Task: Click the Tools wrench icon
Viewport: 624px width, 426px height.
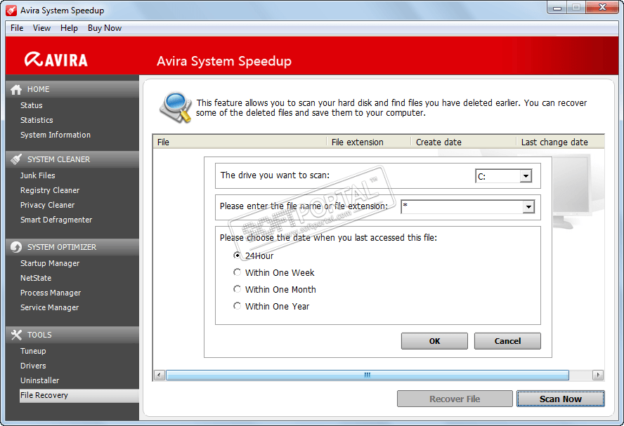Action: (x=16, y=335)
